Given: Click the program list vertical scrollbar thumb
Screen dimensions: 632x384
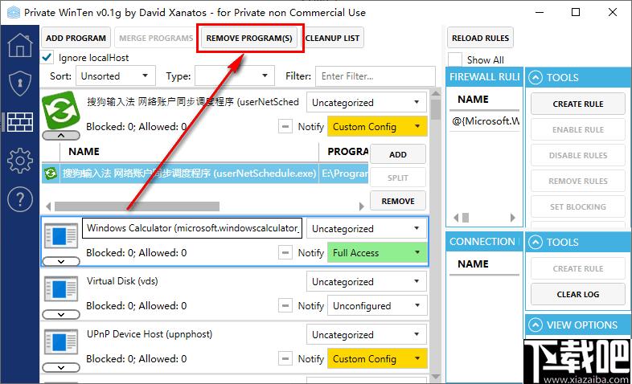Looking at the screenshot, I should point(435,109).
